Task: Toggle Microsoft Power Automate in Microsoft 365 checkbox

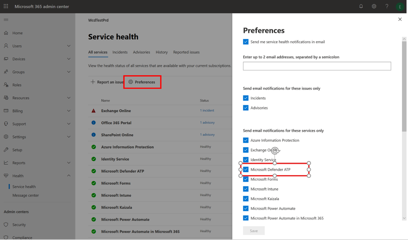Action: (245, 218)
